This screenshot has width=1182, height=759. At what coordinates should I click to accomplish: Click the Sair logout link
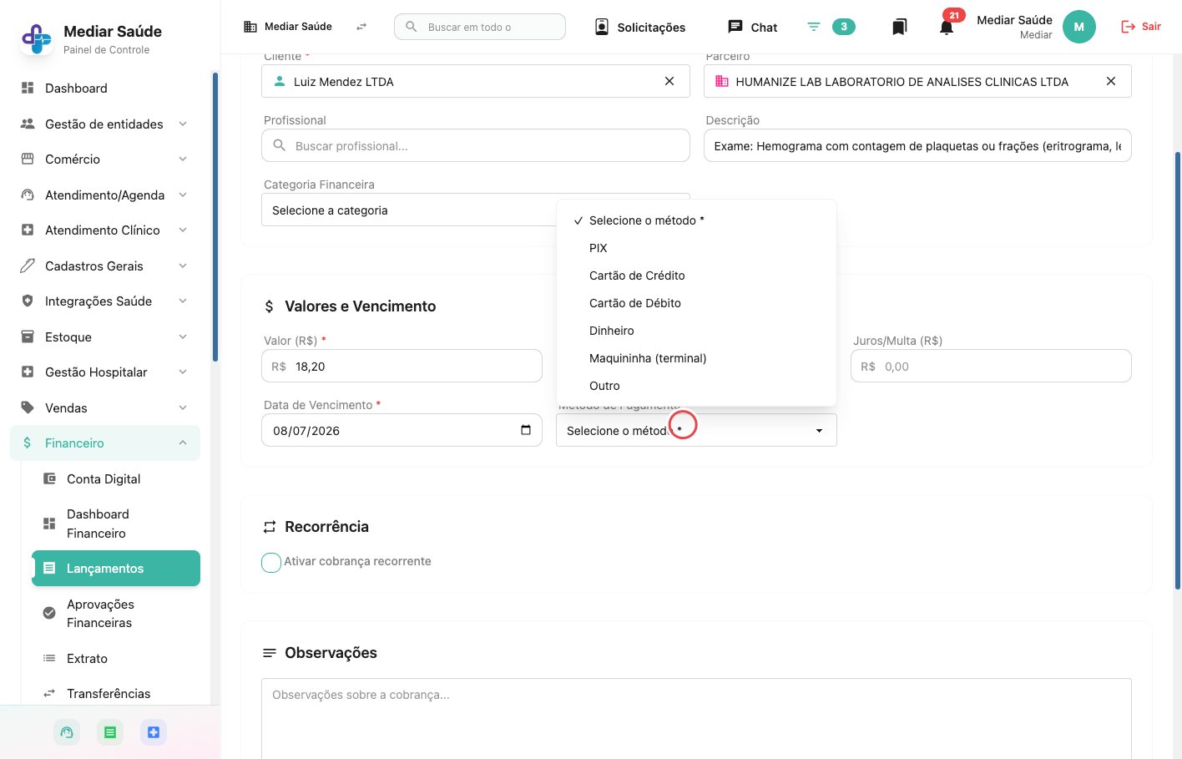coord(1140,27)
